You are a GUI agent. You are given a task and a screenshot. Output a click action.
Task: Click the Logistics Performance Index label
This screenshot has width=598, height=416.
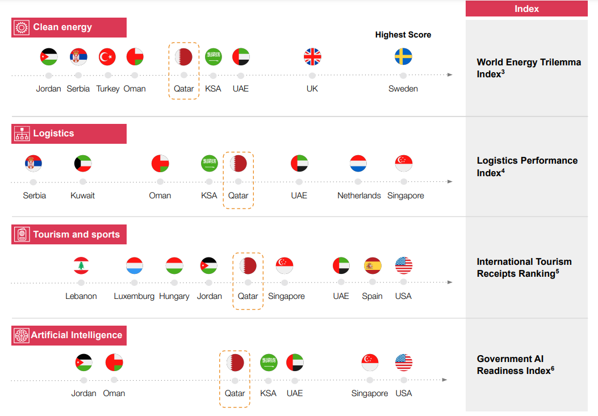[x=527, y=167]
